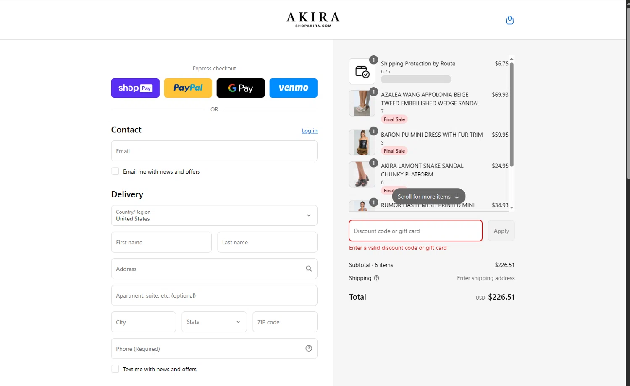Click the BARON PU MINI DRESS WITH FUR TRIM text
The width and height of the screenshot is (630, 386).
point(432,135)
